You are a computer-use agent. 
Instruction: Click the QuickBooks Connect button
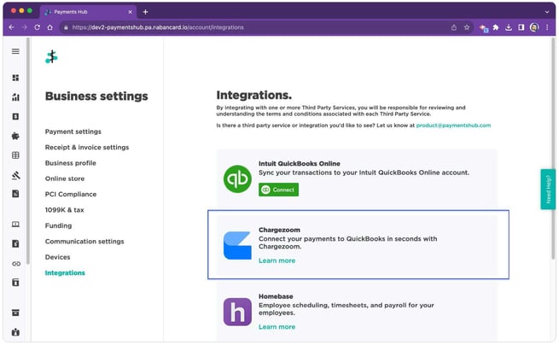278,190
